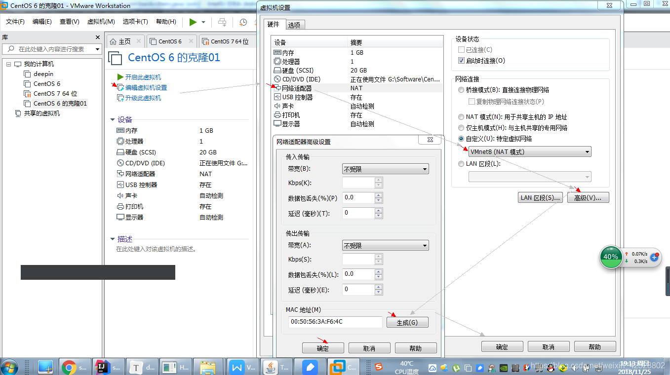The height and width of the screenshot is (375, 670).
Task: Collapse the 描述 section expander
Action: point(112,239)
